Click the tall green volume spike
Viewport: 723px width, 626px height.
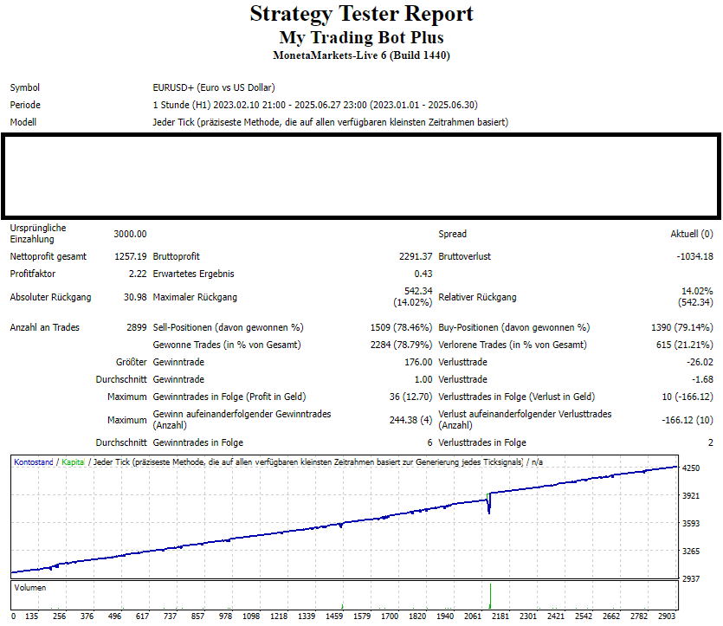point(490,596)
